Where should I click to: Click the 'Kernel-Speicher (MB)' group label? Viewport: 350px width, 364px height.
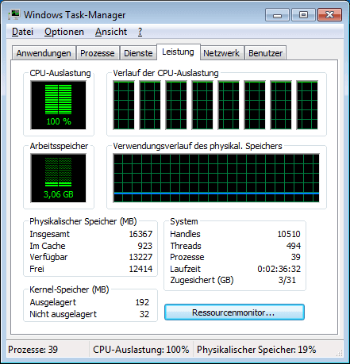(x=69, y=289)
